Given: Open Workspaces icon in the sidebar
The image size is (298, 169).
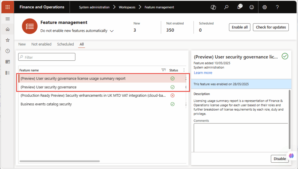Looking at the screenshot, I should [x=8, y=62].
